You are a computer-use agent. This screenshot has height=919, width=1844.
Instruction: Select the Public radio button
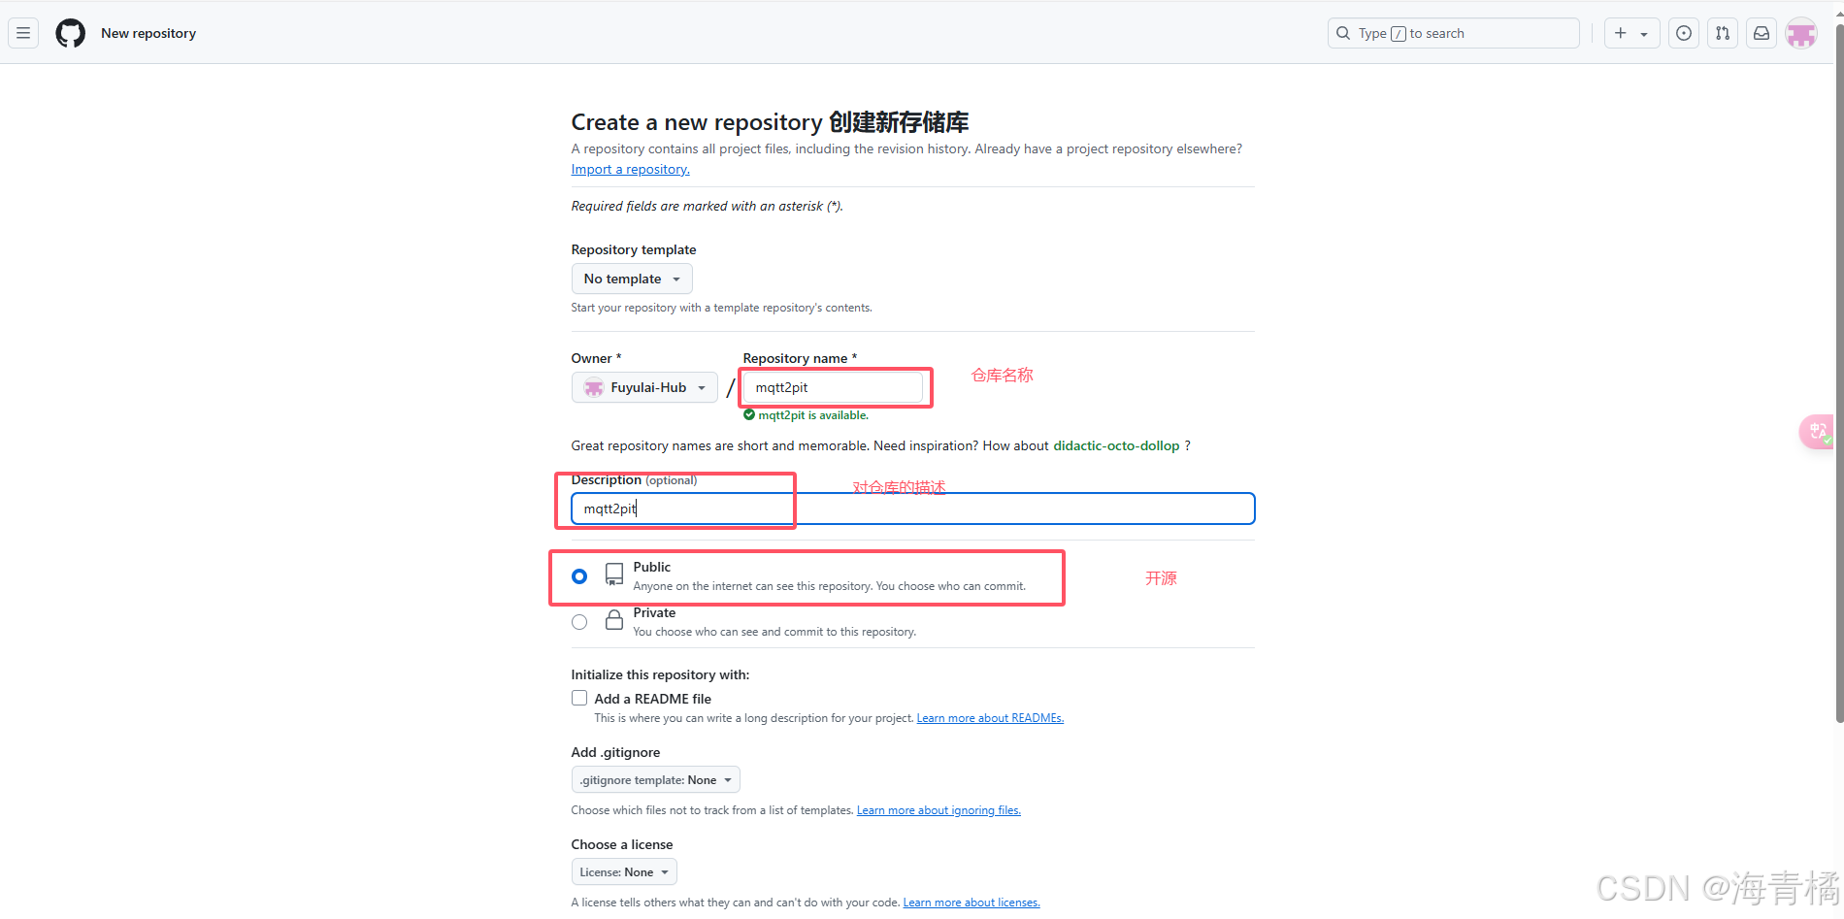coord(579,576)
